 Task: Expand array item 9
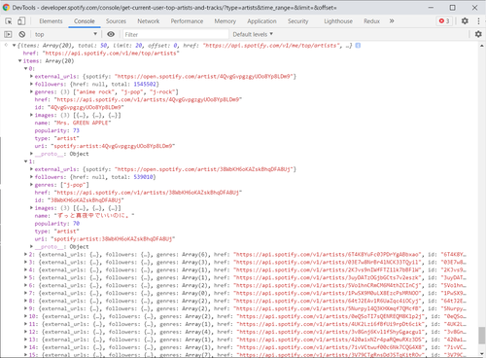click(x=25, y=308)
